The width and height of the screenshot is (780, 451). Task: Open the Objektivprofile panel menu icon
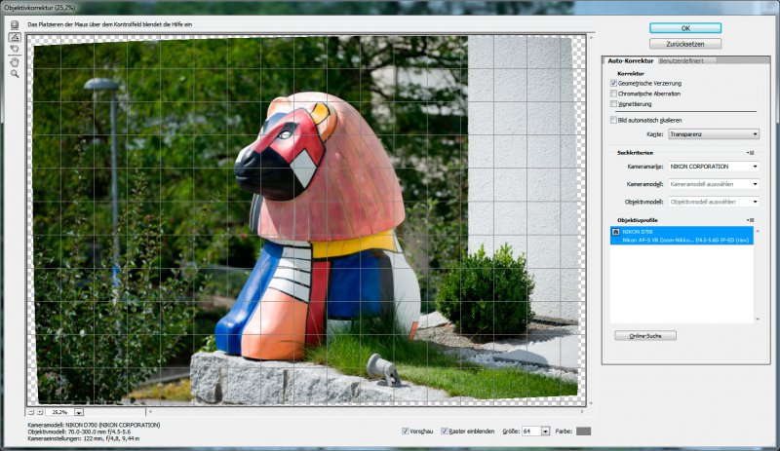751,220
